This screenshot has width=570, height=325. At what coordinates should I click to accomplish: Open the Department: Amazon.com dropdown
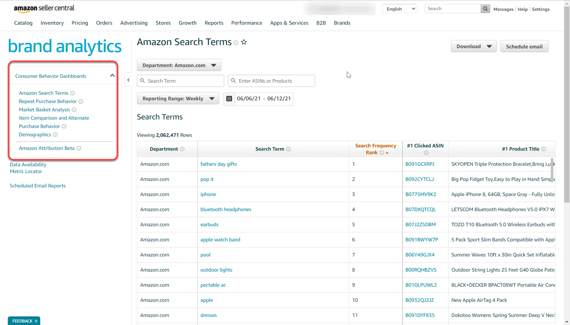(179, 65)
